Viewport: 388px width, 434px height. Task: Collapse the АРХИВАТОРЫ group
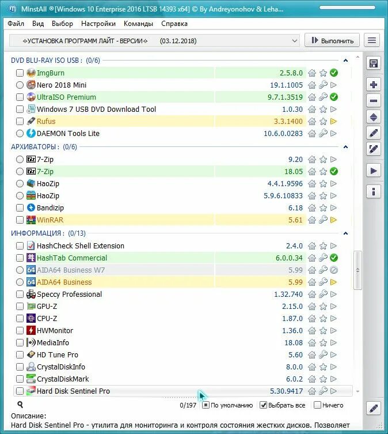(345, 147)
